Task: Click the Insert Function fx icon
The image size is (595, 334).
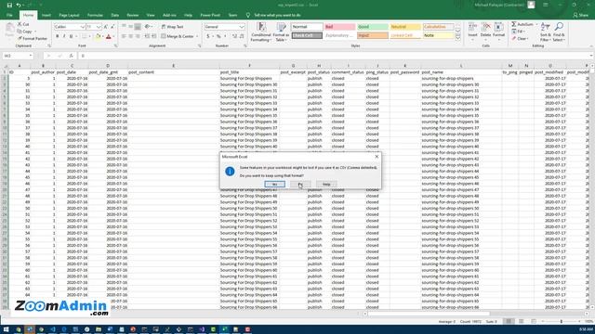Action: click(71, 56)
